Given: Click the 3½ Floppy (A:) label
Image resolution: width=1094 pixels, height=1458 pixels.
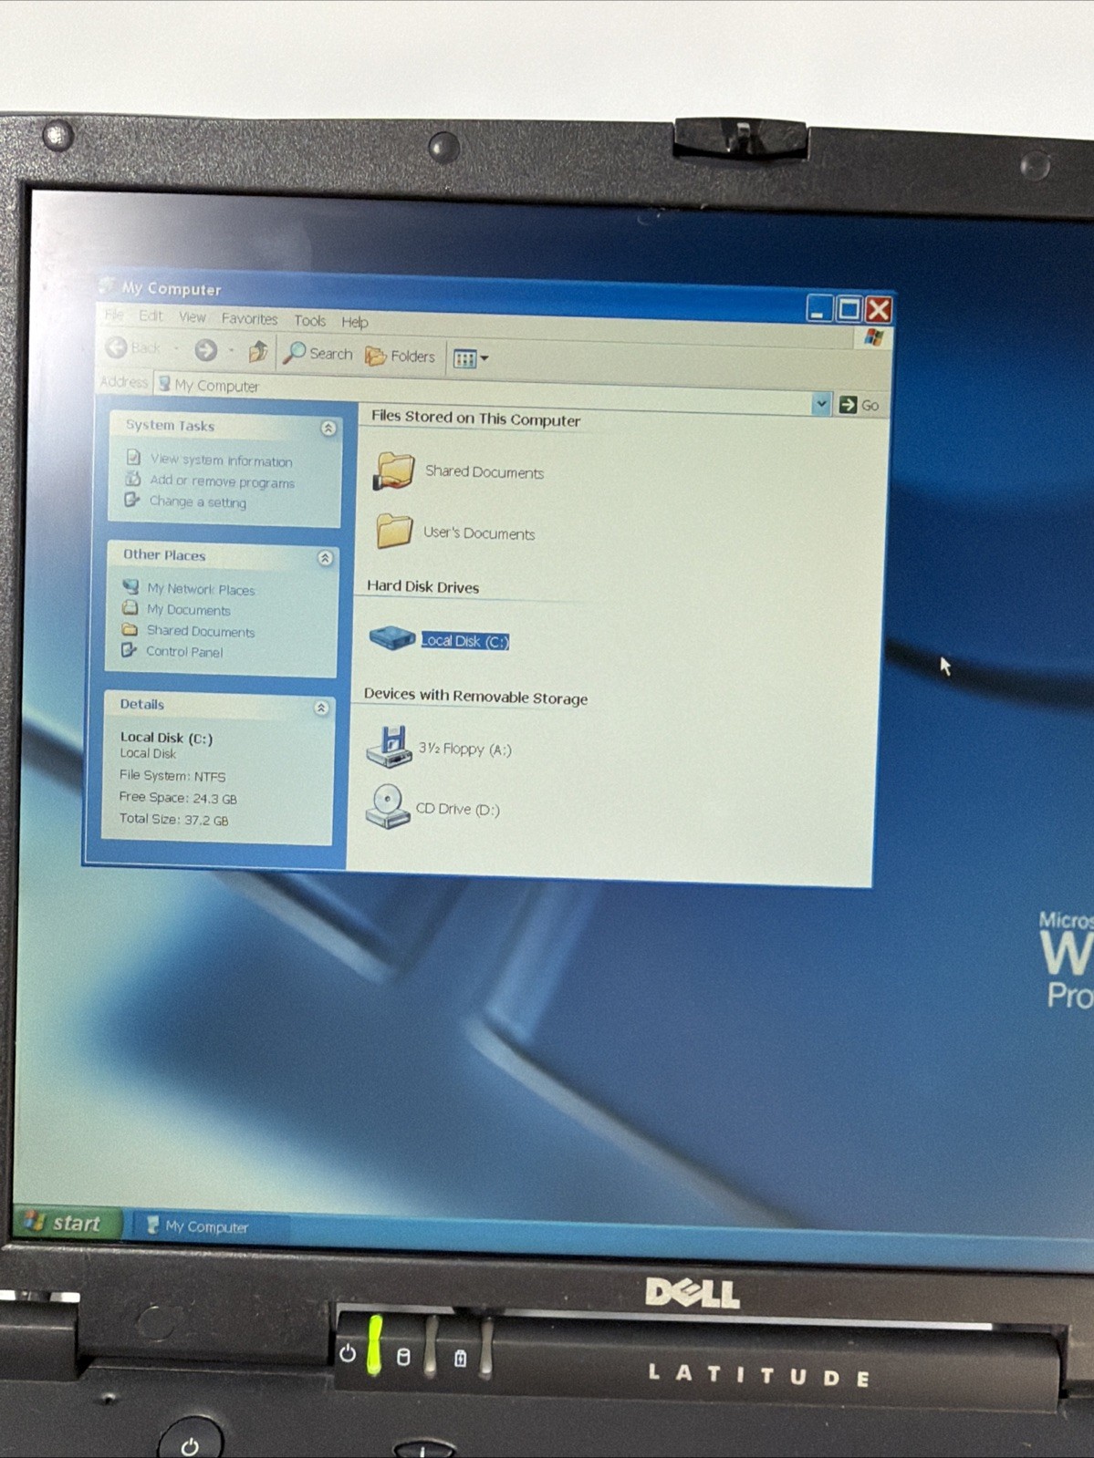Looking at the screenshot, I should 465,750.
